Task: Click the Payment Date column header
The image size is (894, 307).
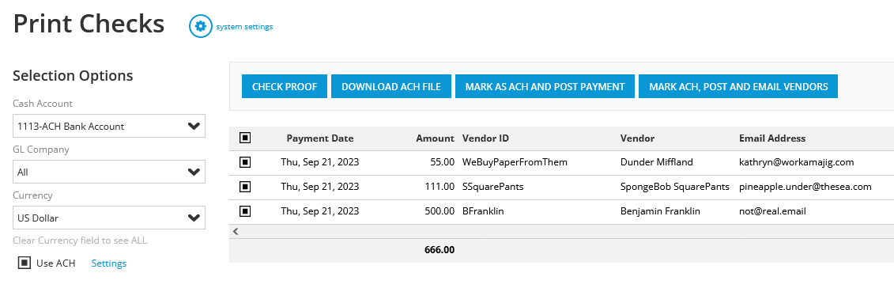Action: point(320,138)
